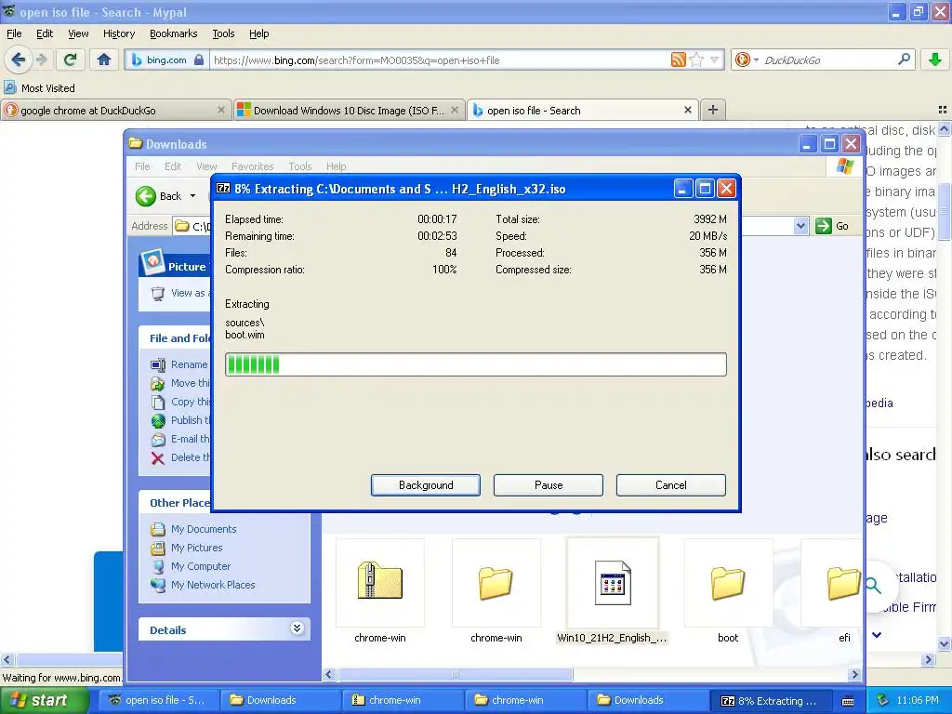Select the Win10_21H2_English ISO file

612,583
